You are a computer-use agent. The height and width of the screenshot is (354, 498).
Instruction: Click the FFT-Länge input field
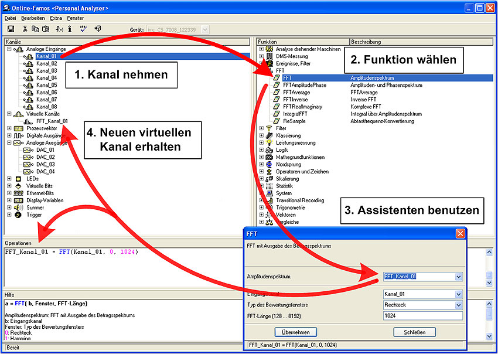[422, 315]
